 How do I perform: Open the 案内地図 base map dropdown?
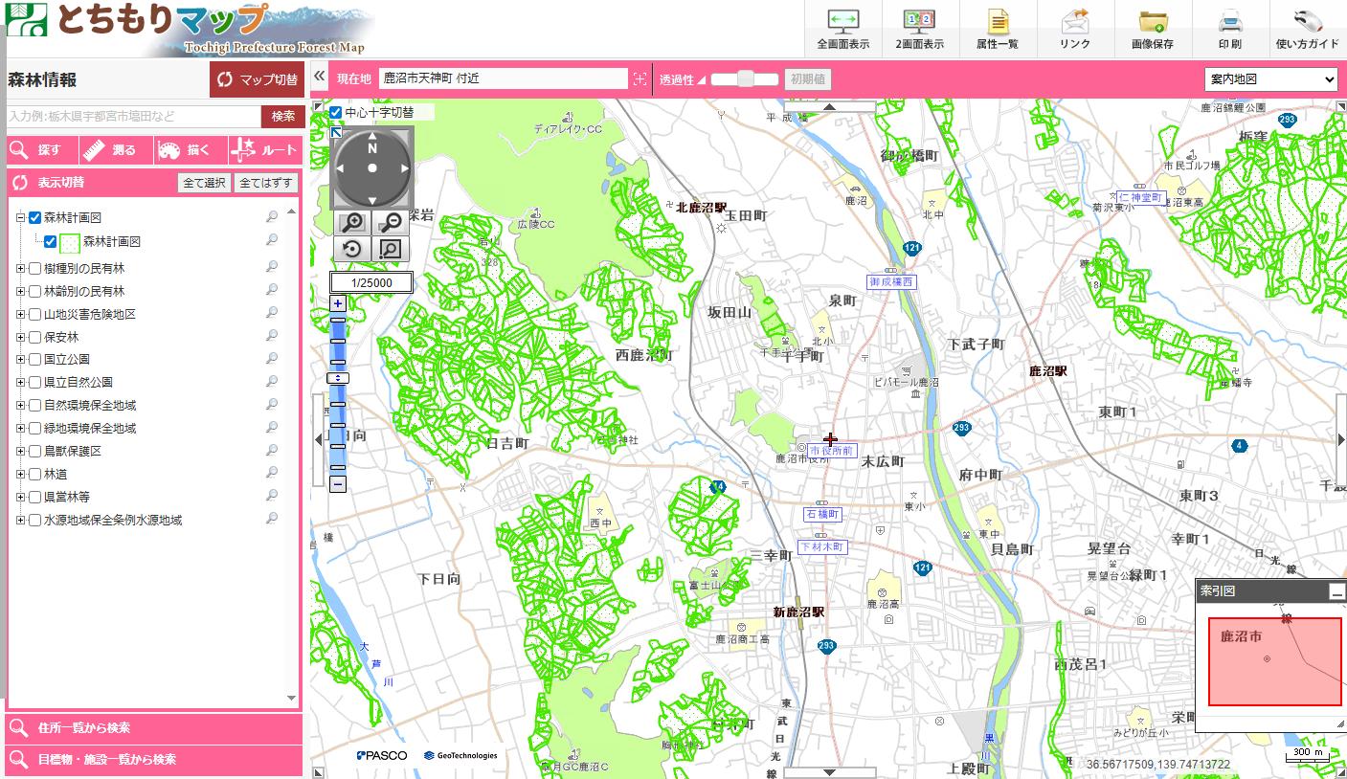pyautogui.click(x=1270, y=79)
